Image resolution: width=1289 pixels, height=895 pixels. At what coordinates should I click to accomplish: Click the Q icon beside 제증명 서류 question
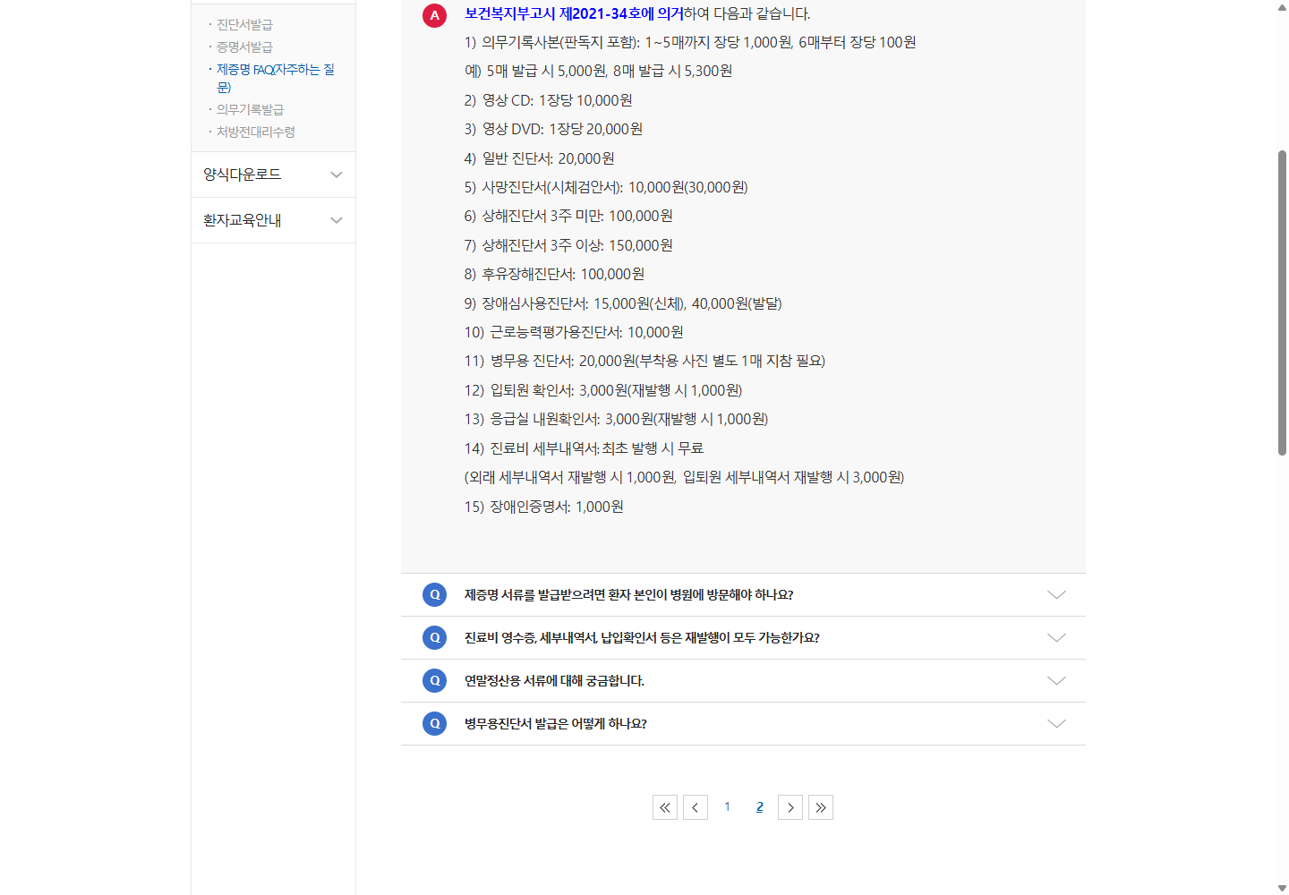click(x=434, y=594)
